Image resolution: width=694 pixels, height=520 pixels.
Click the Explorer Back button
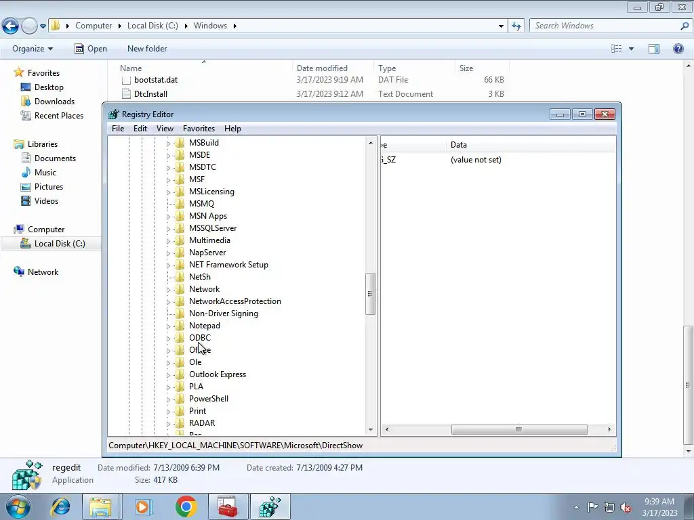tap(11, 26)
